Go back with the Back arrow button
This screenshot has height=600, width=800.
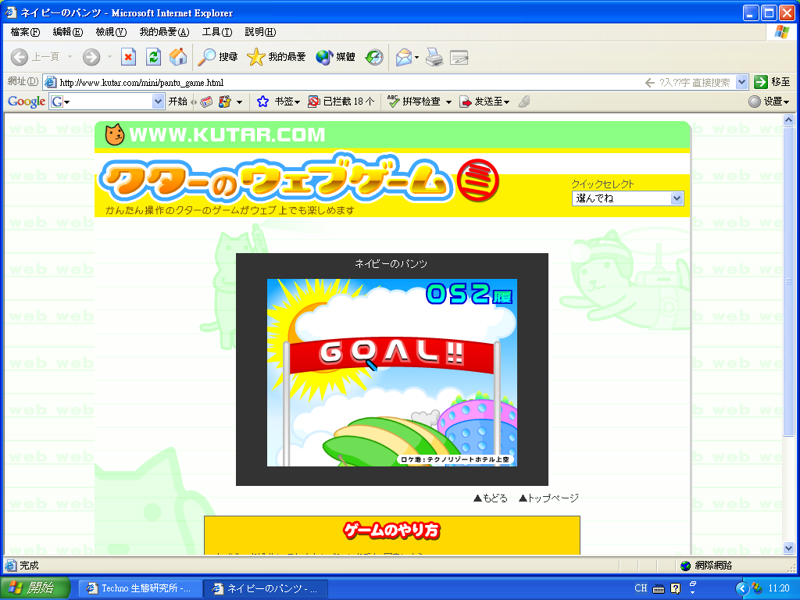click(20, 56)
